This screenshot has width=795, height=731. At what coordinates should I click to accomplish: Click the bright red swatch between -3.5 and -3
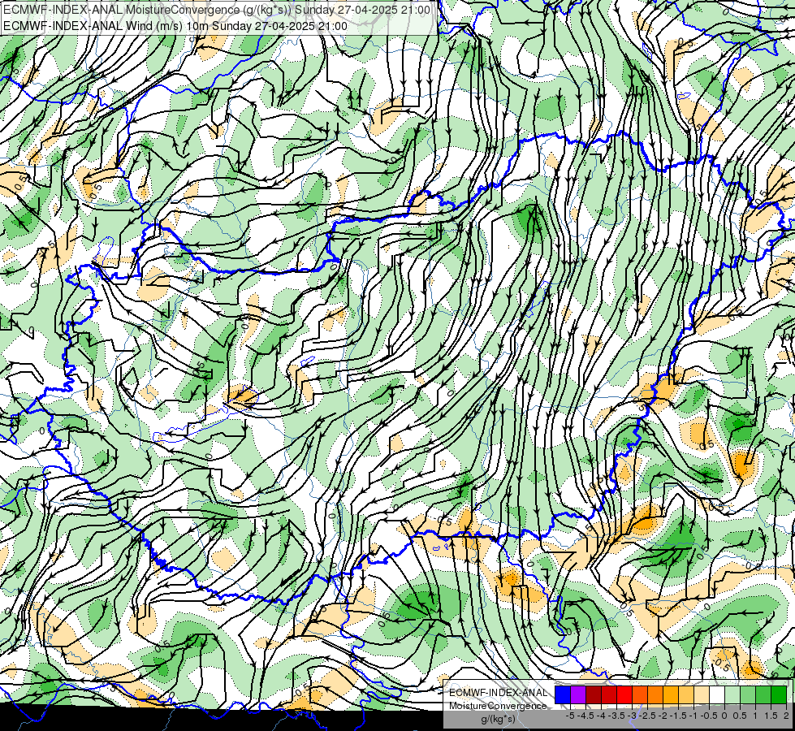click(624, 695)
